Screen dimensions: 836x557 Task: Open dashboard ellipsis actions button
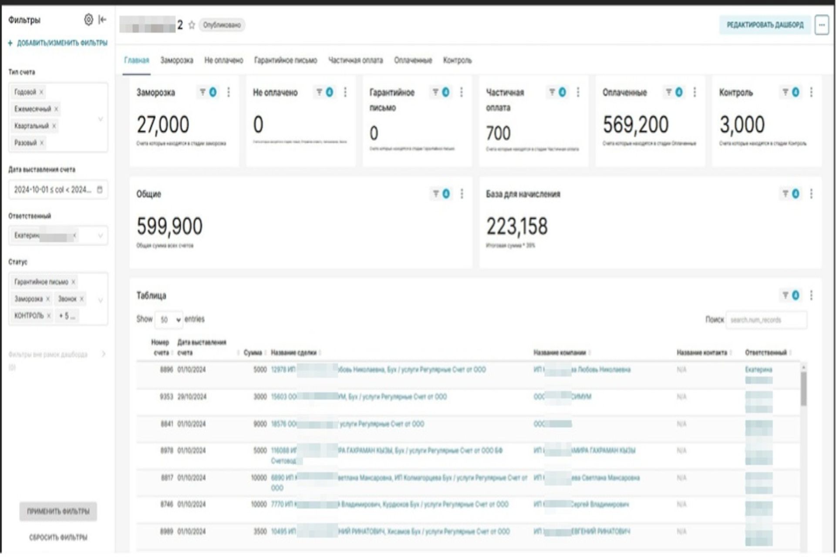click(821, 25)
